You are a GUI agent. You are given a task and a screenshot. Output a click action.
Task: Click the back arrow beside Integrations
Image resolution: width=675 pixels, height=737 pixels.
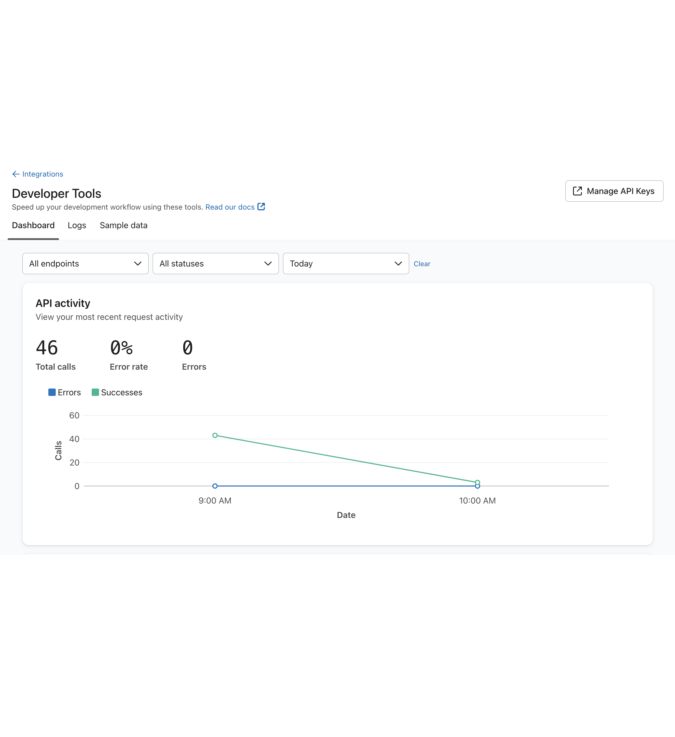[x=16, y=174]
